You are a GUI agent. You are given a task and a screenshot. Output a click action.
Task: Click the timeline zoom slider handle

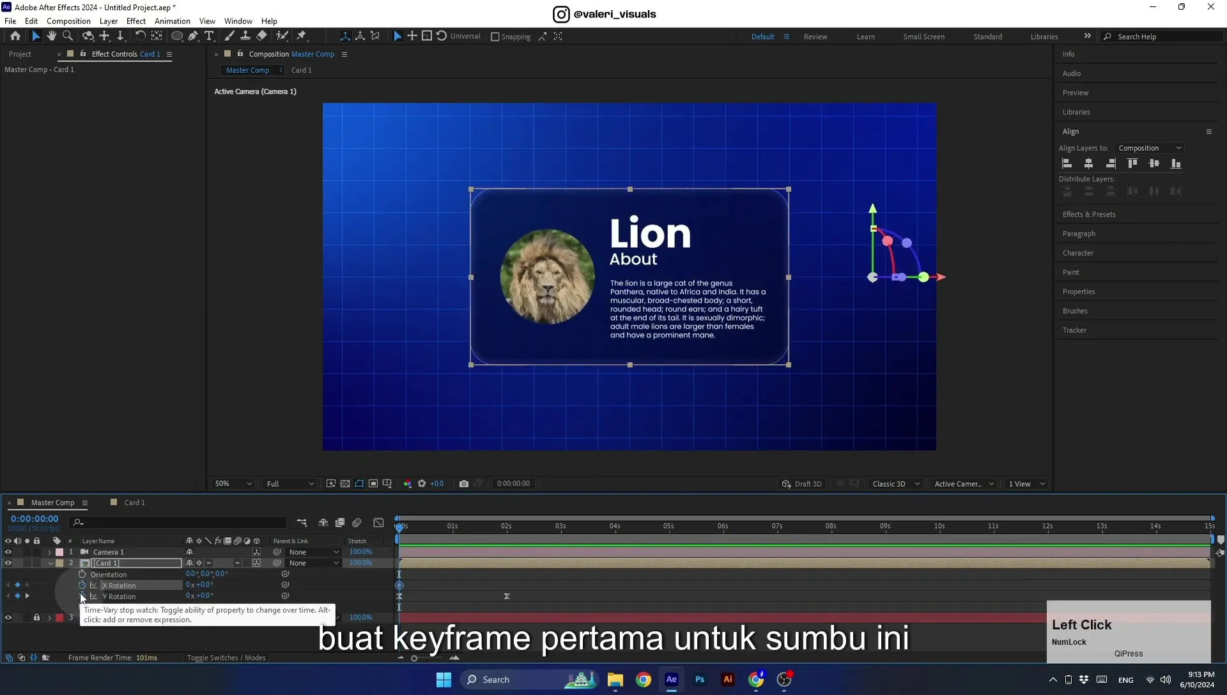click(414, 658)
